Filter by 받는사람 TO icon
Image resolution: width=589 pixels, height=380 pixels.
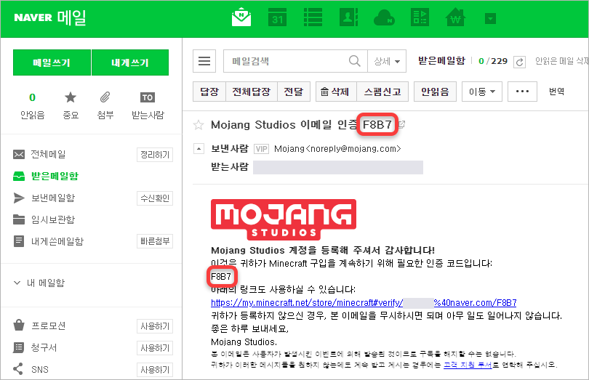pyautogui.click(x=148, y=105)
